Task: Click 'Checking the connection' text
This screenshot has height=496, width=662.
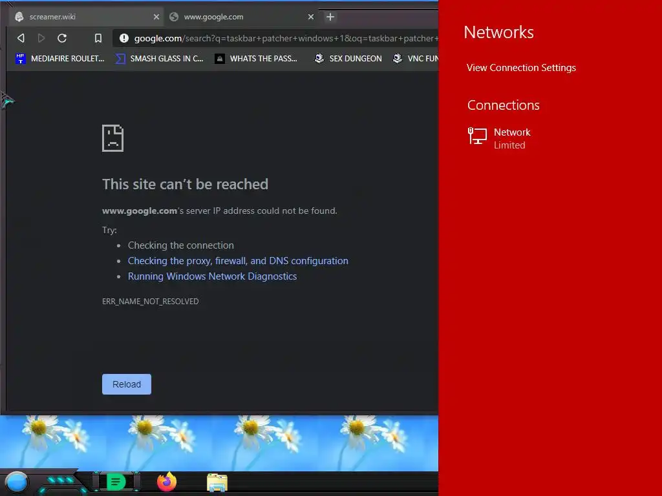Action: tap(181, 245)
